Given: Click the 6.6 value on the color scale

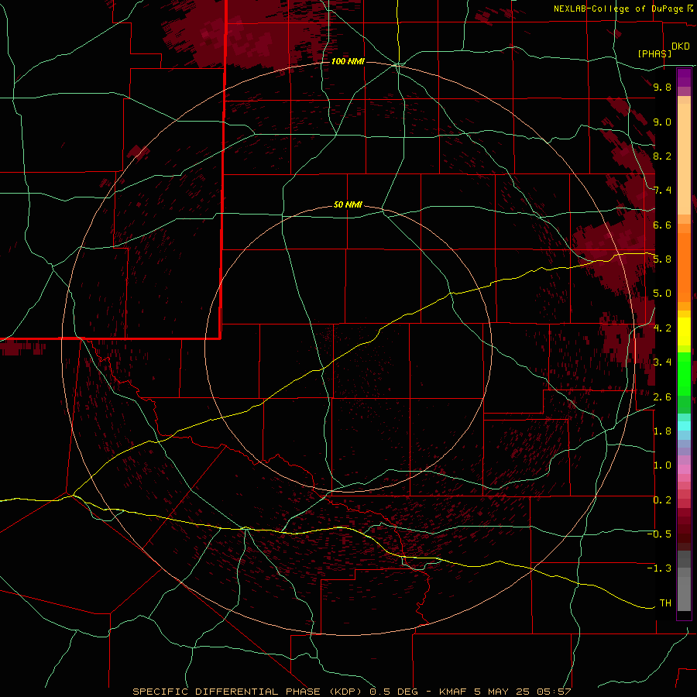Looking at the screenshot, I should click(x=662, y=225).
